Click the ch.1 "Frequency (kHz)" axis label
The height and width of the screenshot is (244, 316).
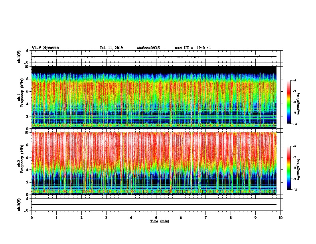point(22,92)
